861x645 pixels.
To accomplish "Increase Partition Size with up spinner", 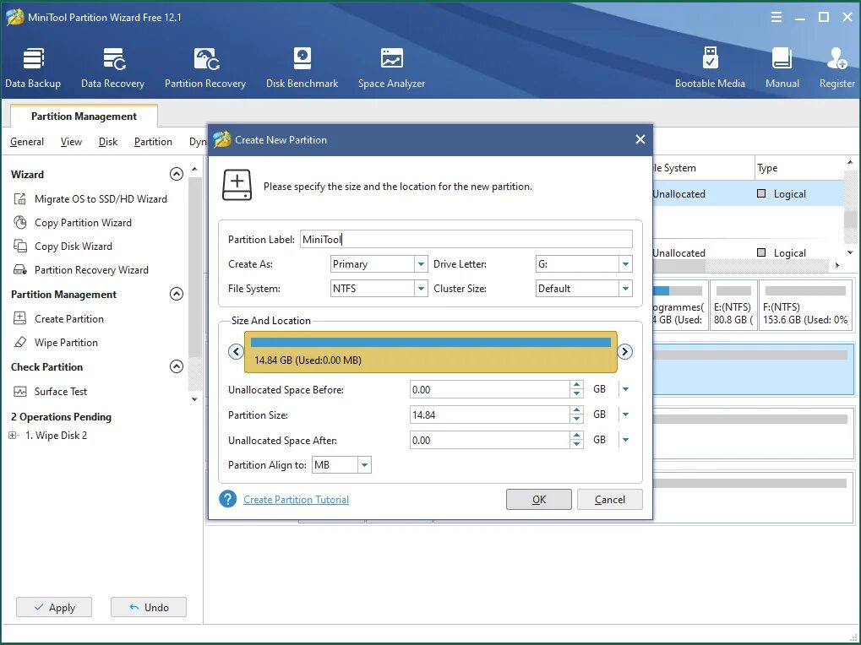I will tap(576, 410).
